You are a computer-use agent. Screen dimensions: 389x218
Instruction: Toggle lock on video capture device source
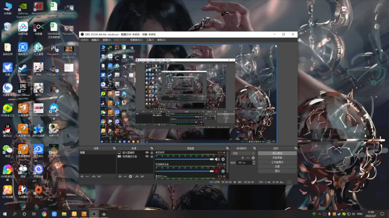152,156
